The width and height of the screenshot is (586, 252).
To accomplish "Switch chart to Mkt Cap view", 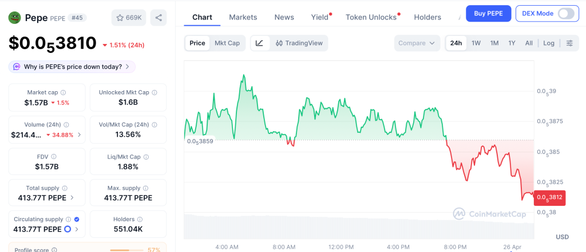I will coord(227,43).
